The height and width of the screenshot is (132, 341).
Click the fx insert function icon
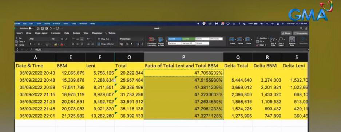[31, 50]
